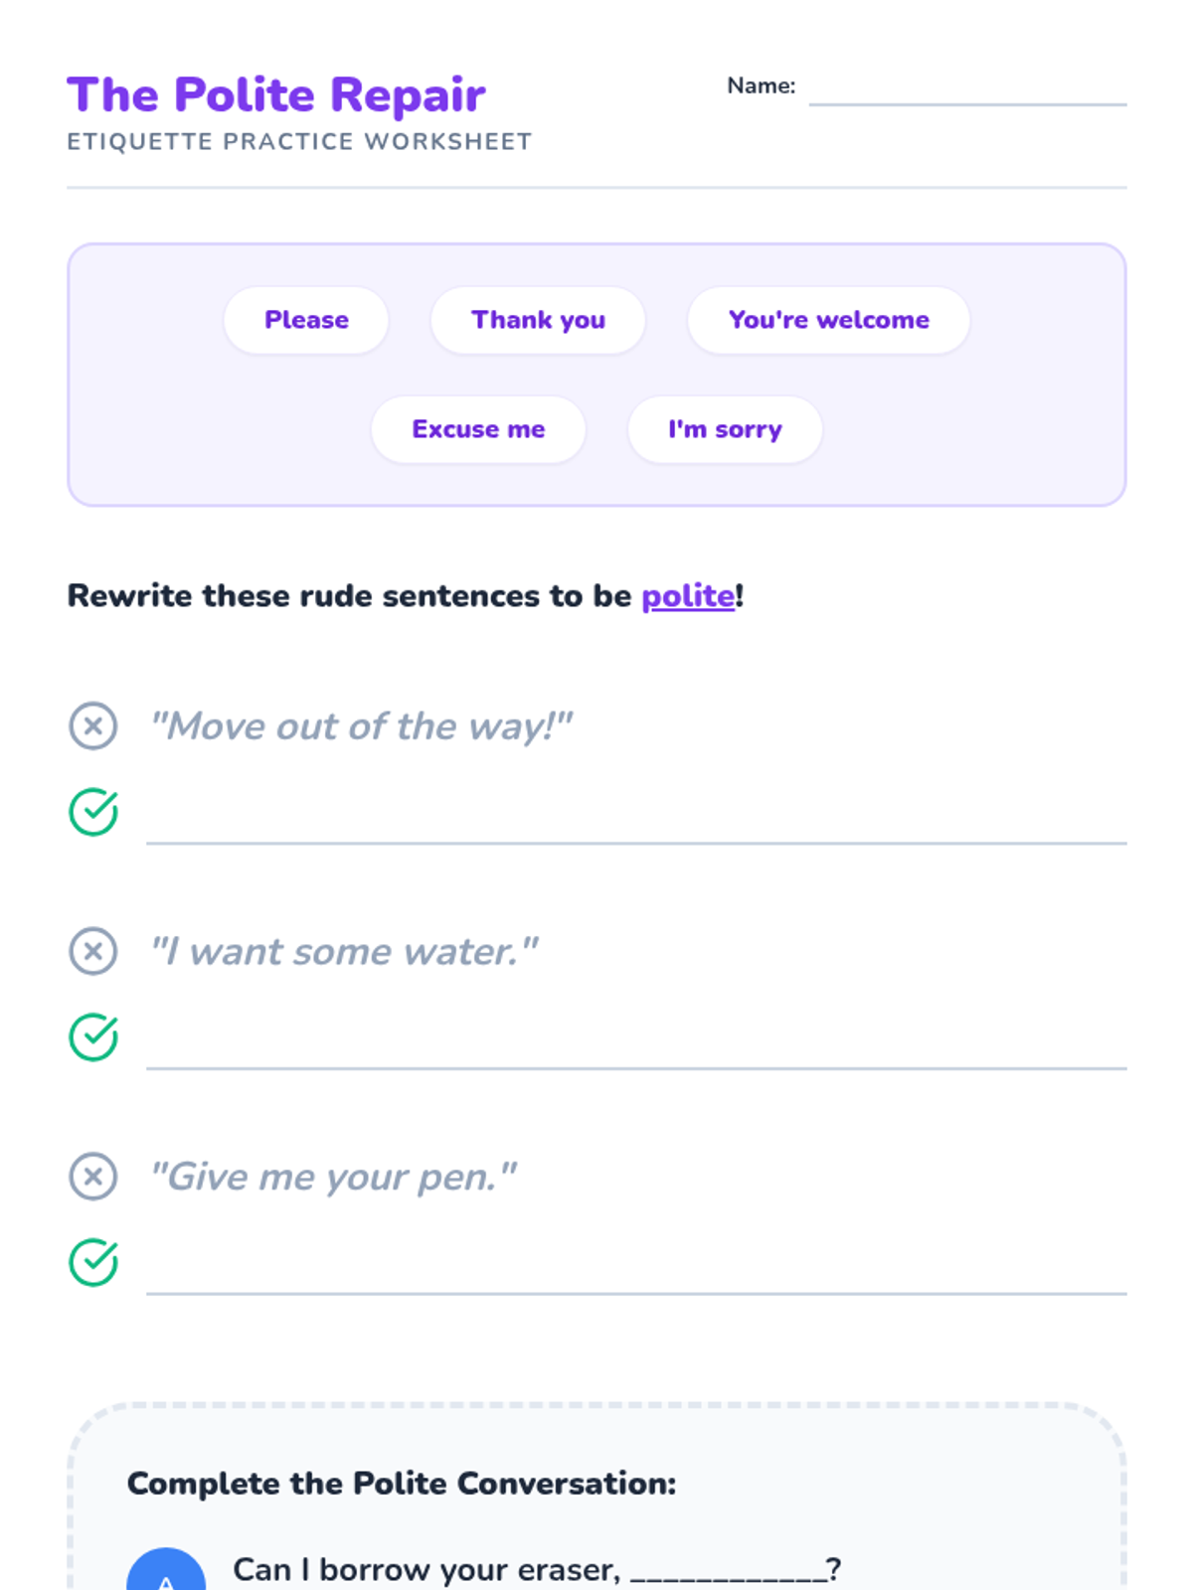Choose the "You're welcome" word chip
The height and width of the screenshot is (1590, 1193).
tap(828, 320)
